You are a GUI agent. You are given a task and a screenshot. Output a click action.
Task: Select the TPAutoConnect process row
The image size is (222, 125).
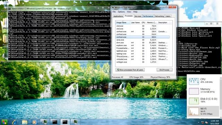click(143, 56)
